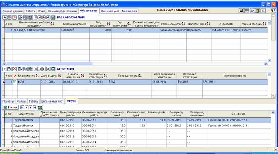Sort by Год окончания column

click(129, 24)
